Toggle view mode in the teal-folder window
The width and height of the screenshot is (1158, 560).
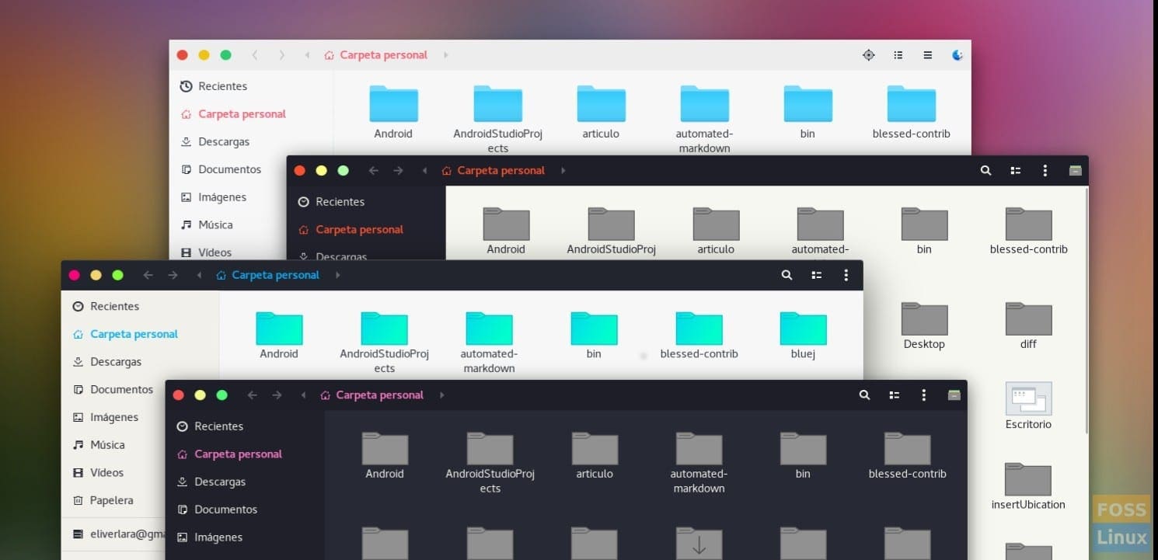point(816,275)
